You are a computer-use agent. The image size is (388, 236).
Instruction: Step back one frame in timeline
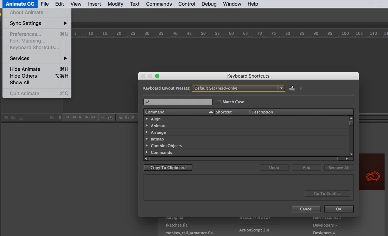tap(74, 117)
